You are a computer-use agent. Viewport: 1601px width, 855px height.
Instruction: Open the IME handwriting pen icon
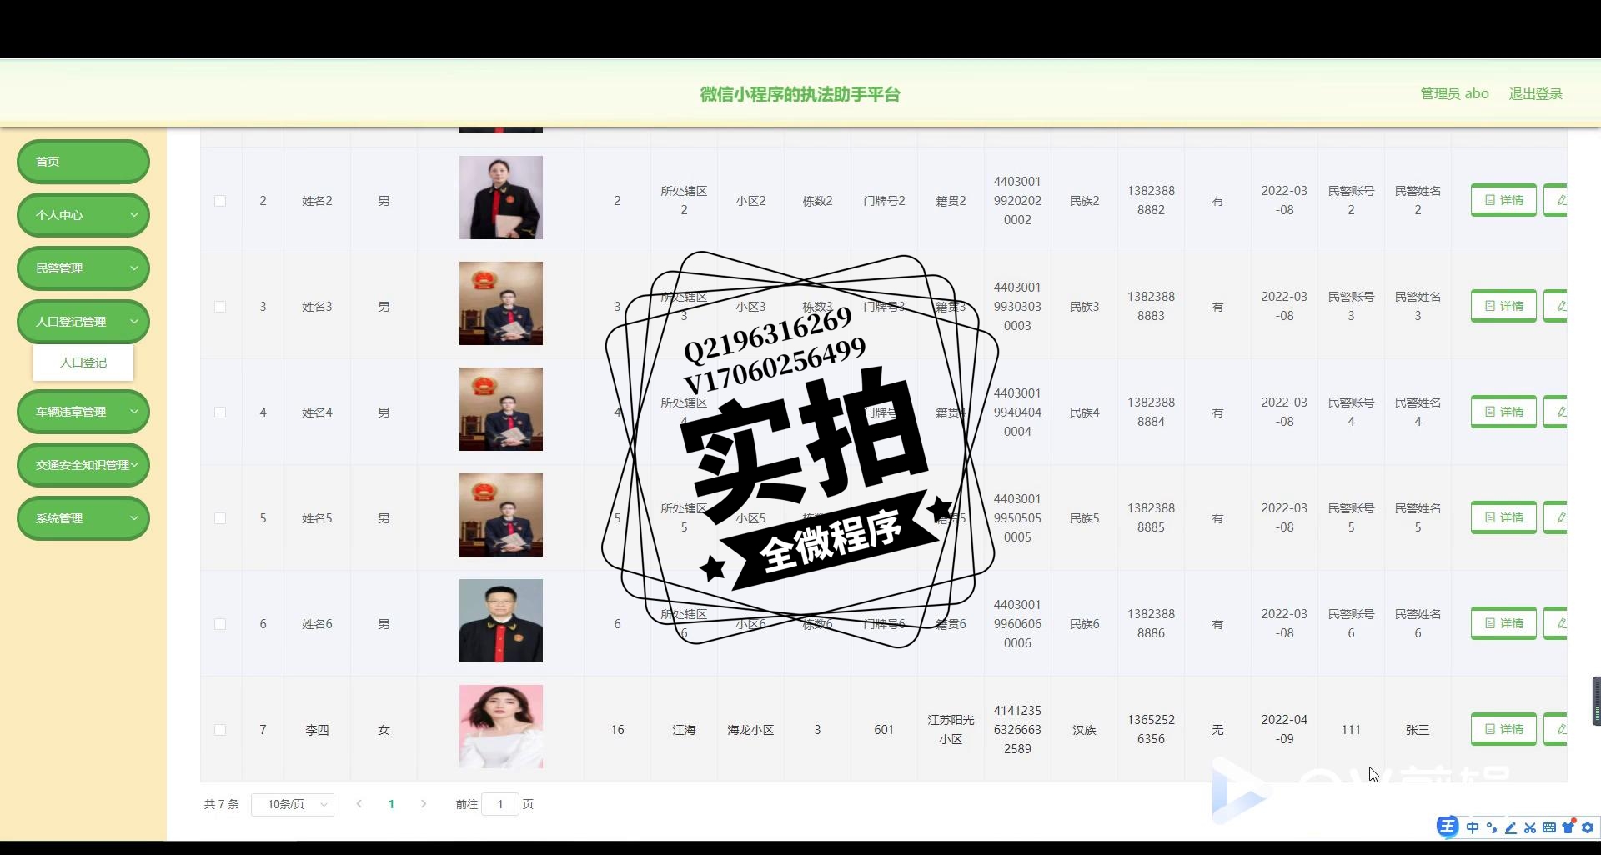point(1510,827)
